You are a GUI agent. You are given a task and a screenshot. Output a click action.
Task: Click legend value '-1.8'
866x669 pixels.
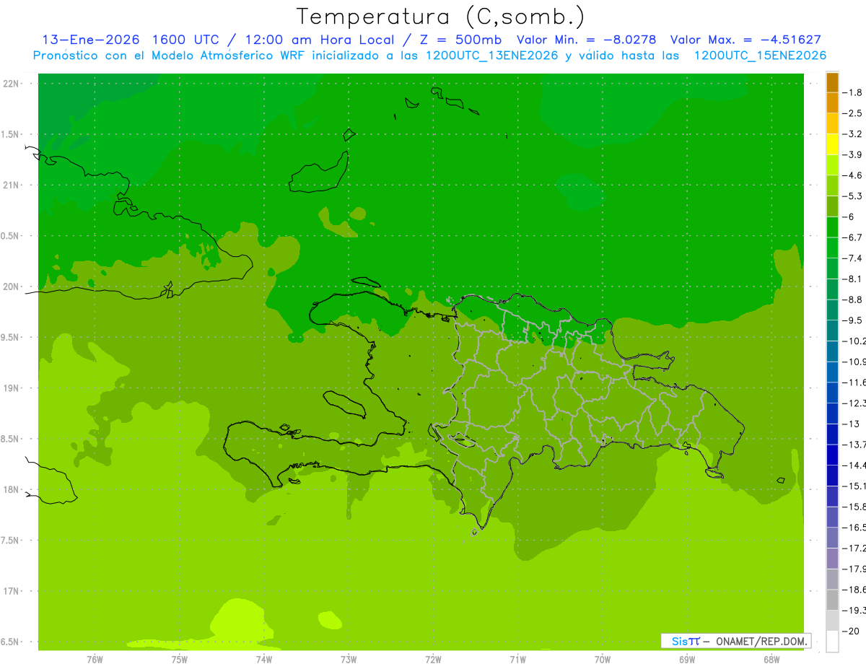[853, 92]
